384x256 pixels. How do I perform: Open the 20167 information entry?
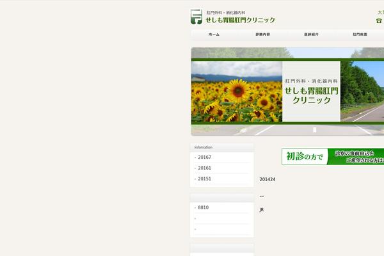[x=205, y=157]
